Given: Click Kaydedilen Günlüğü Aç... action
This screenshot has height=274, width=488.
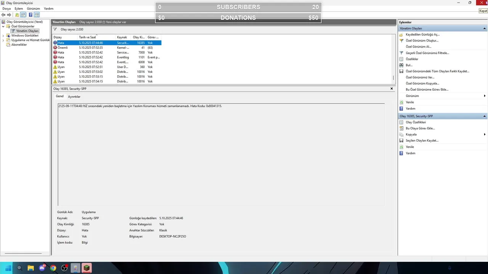Looking at the screenshot, I should [422, 35].
